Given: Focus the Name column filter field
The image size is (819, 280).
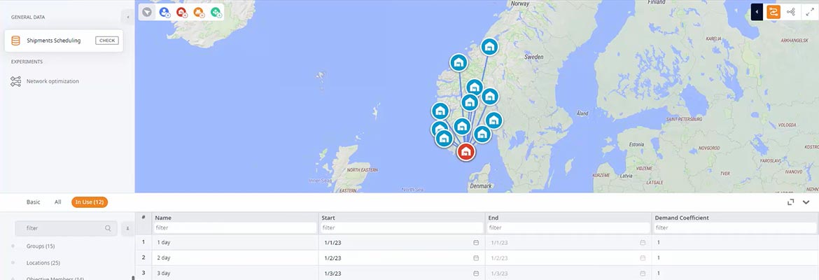Looking at the screenshot, I should click(x=235, y=227).
